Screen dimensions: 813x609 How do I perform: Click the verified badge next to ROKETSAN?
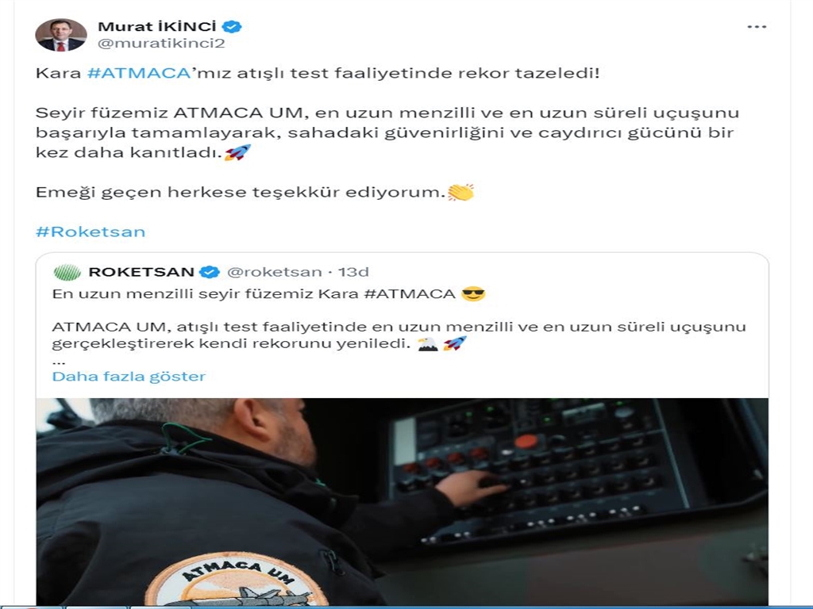210,272
